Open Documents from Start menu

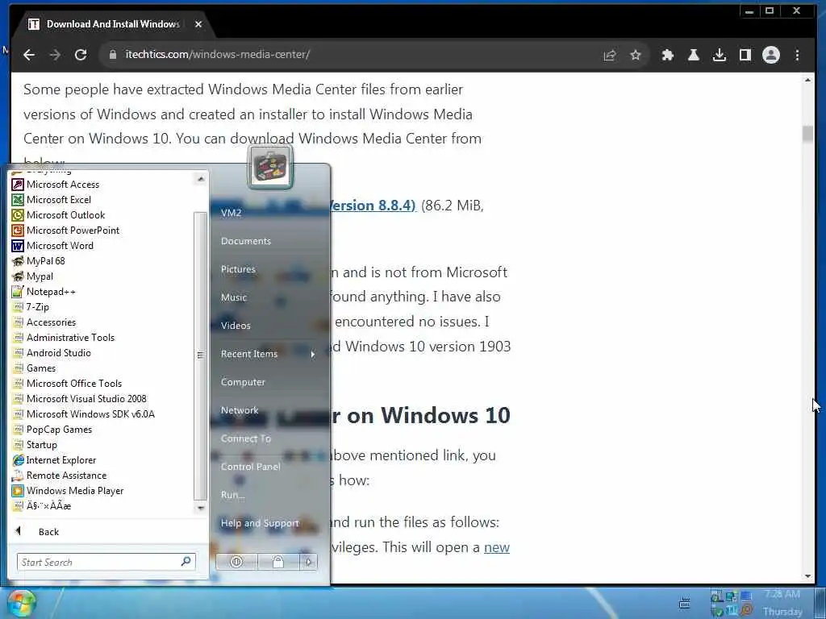245,241
